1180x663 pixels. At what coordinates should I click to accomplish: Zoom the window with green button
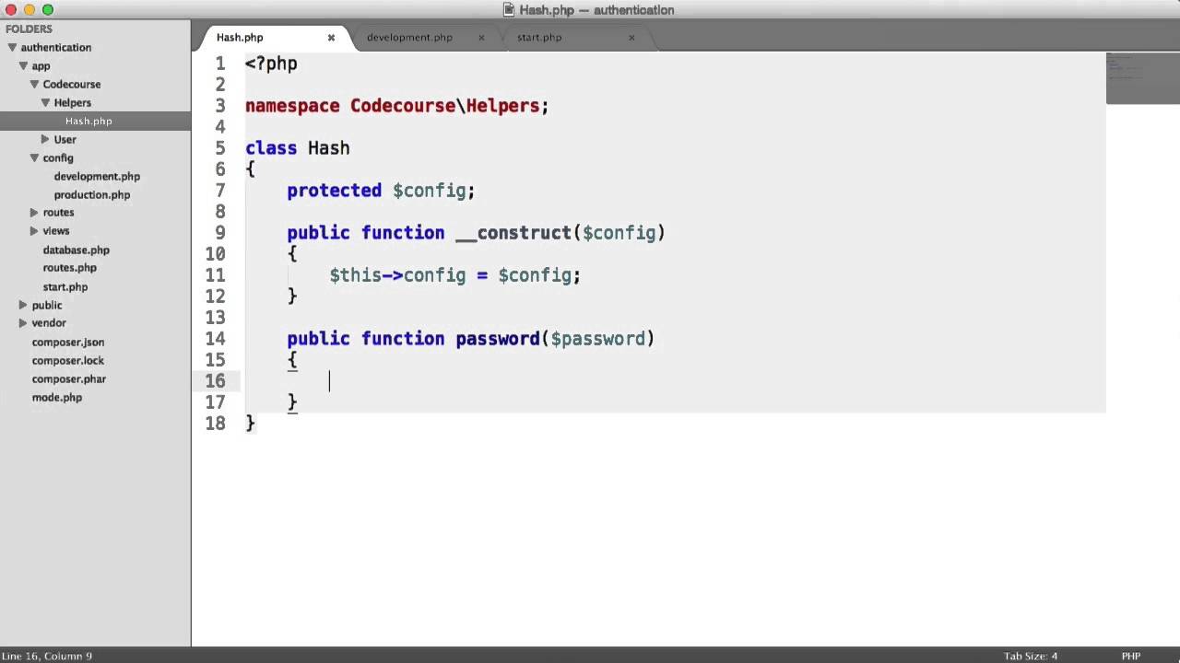(48, 9)
